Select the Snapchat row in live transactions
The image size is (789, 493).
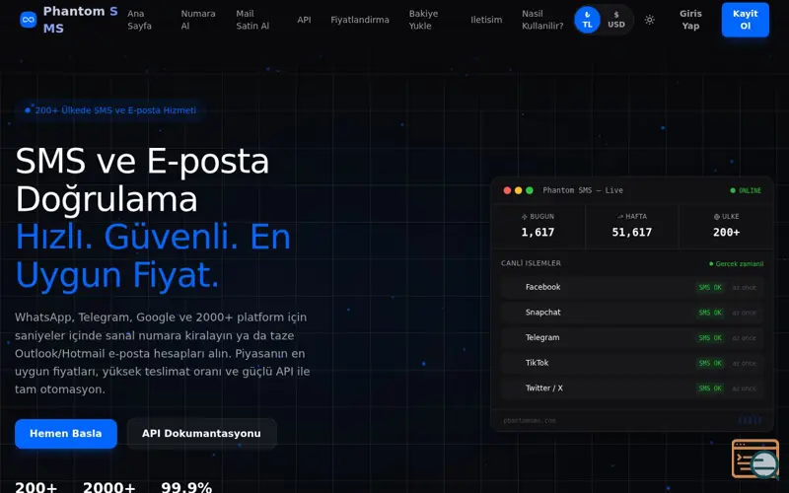click(x=632, y=313)
